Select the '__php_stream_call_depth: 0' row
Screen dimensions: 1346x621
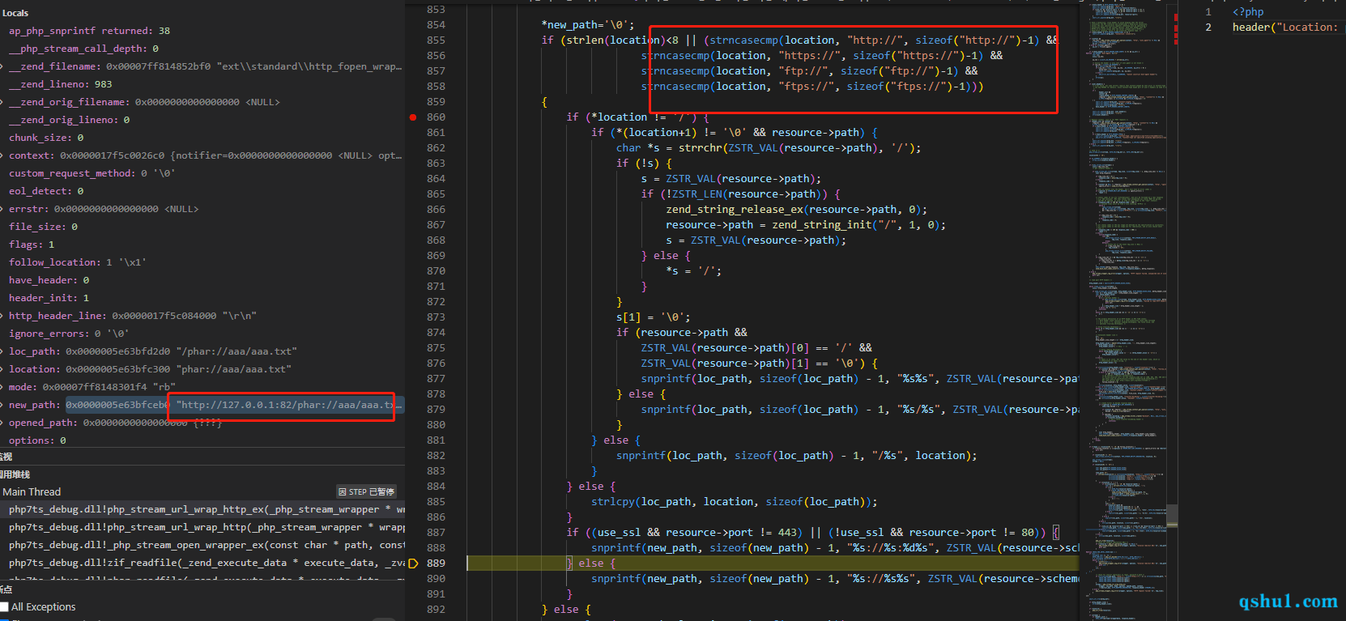tap(202, 49)
